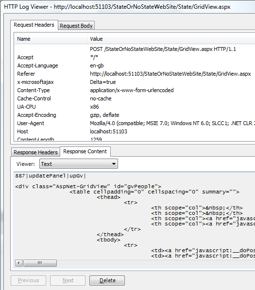Click the Viewer label
255x290 pixels.
[26, 164]
